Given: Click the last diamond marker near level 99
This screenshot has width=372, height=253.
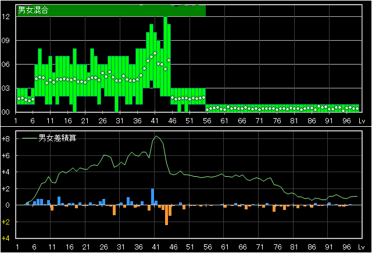Looking at the screenshot, I should (357, 108).
